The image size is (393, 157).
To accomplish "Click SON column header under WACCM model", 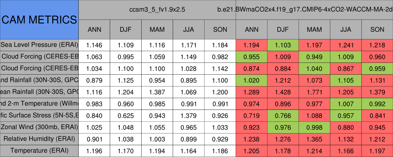I will tap(377, 29).
